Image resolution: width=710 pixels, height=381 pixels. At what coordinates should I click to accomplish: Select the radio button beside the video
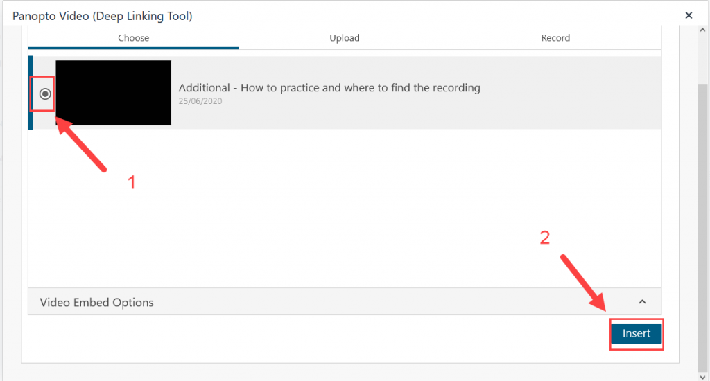coord(45,94)
